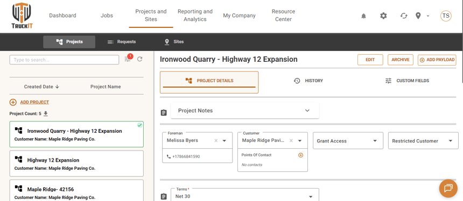Open settings gear icon
Viewport: 463px width, 201px height.
pyautogui.click(x=383, y=16)
